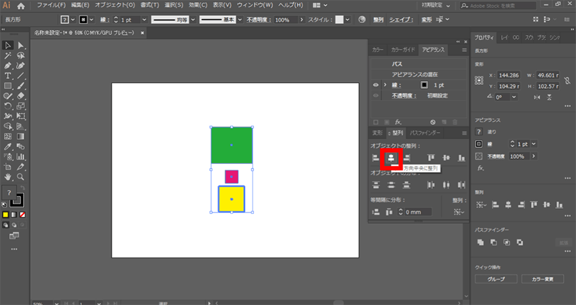Select the Hand tool
Viewport: 576px width, 305px height.
click(8, 177)
